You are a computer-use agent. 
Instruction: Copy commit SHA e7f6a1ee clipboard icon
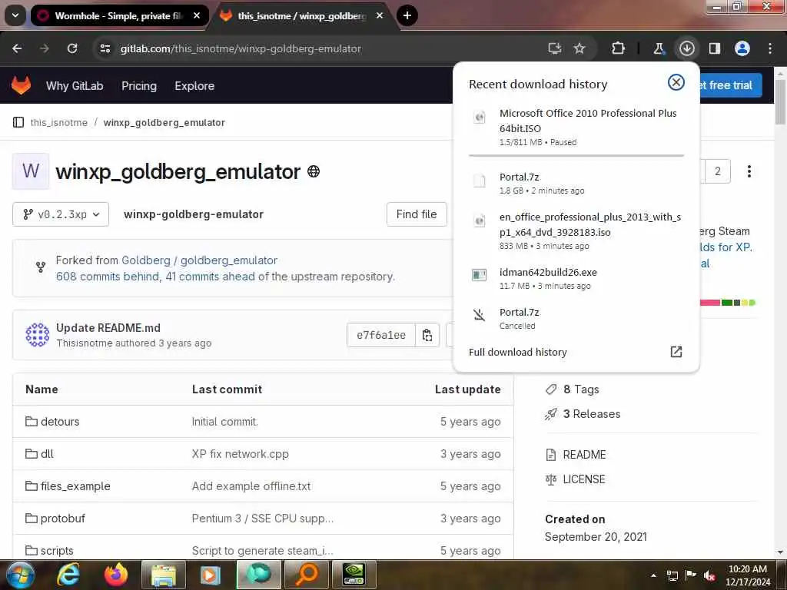pos(427,335)
